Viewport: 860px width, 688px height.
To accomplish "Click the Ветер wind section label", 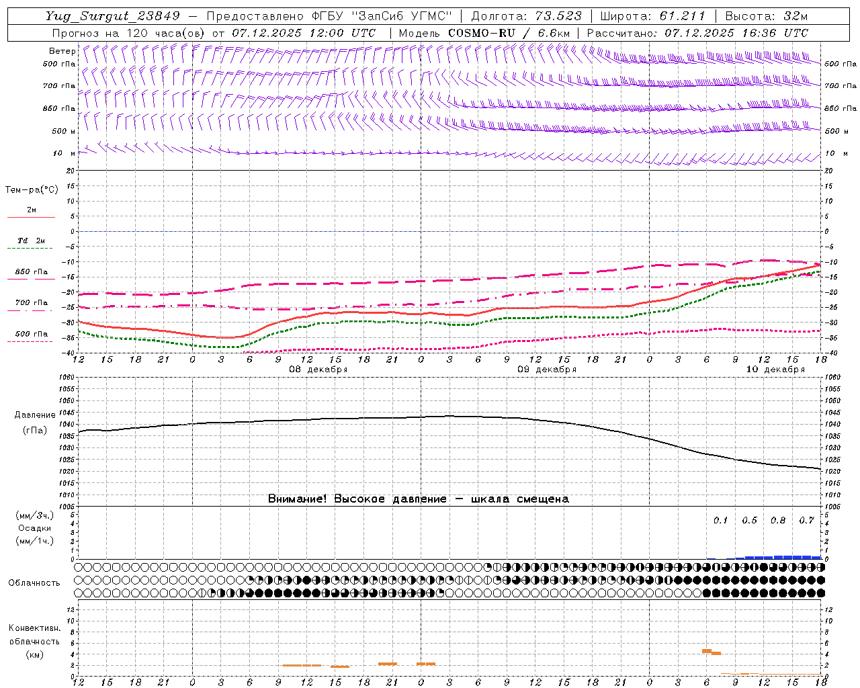I will (62, 51).
